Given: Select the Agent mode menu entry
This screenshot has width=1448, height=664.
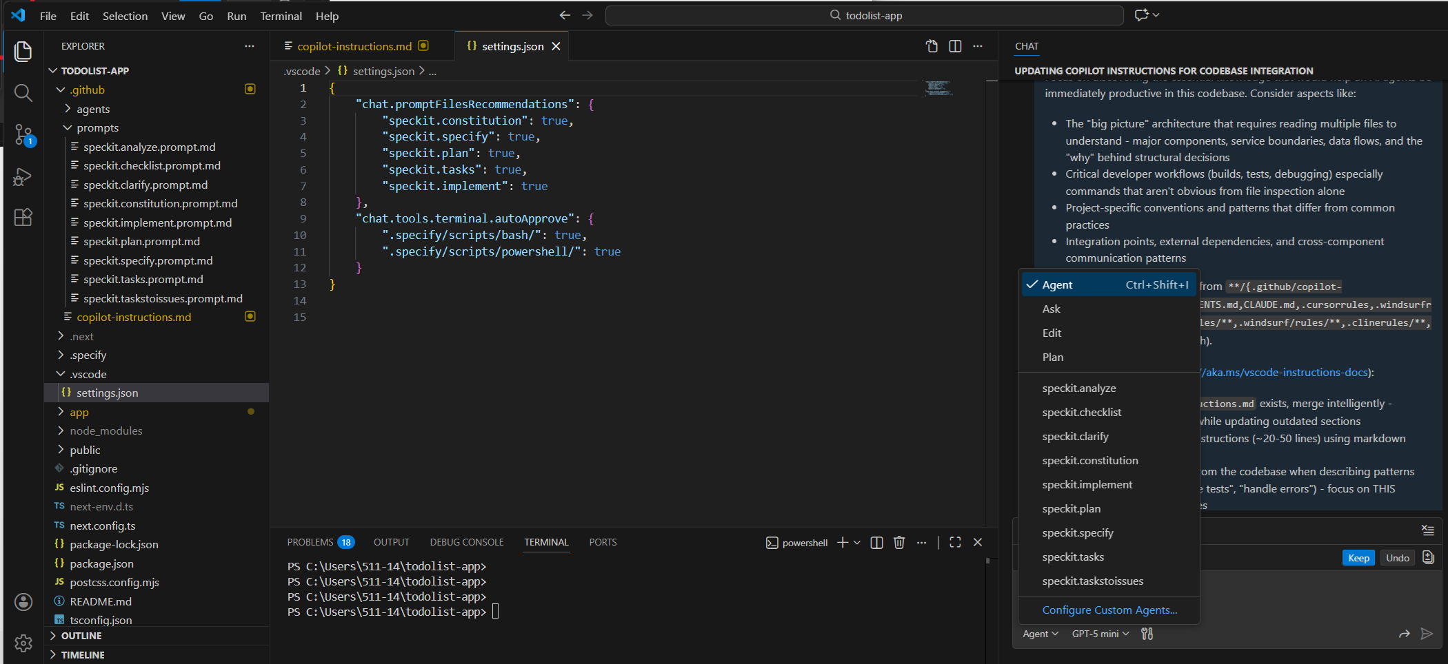Looking at the screenshot, I should point(1109,284).
